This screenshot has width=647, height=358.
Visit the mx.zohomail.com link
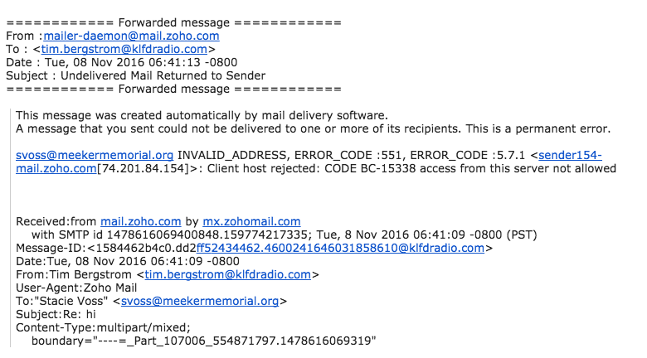[x=251, y=221]
